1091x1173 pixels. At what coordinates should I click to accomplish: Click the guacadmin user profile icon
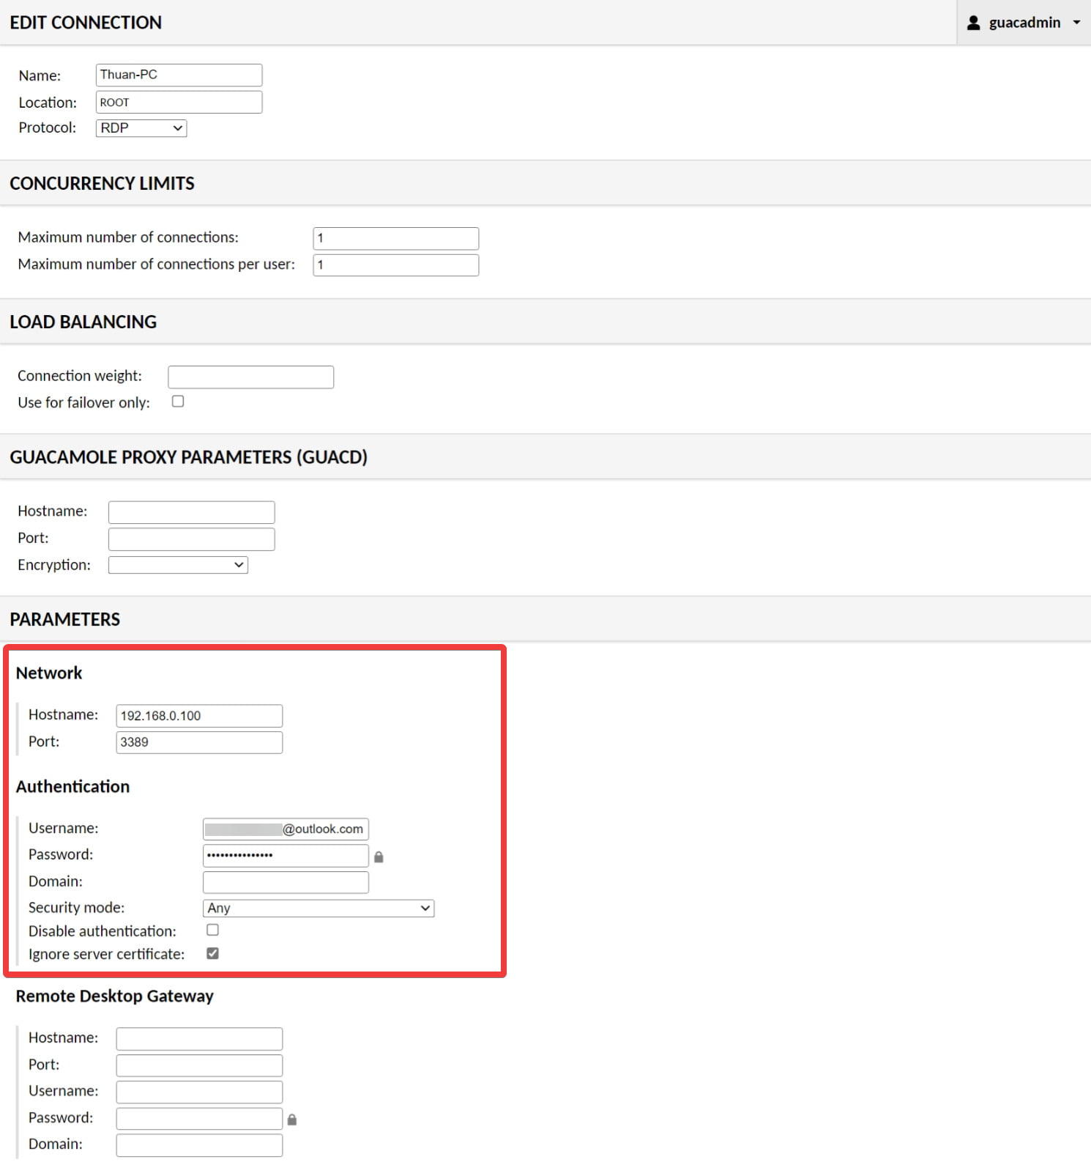tap(973, 23)
